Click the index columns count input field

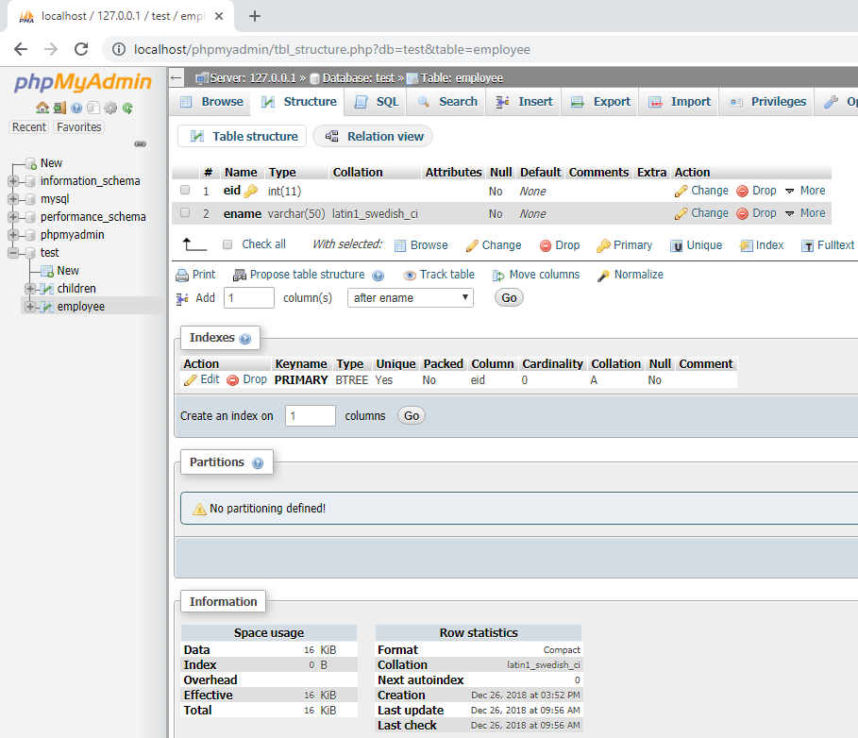pos(310,415)
